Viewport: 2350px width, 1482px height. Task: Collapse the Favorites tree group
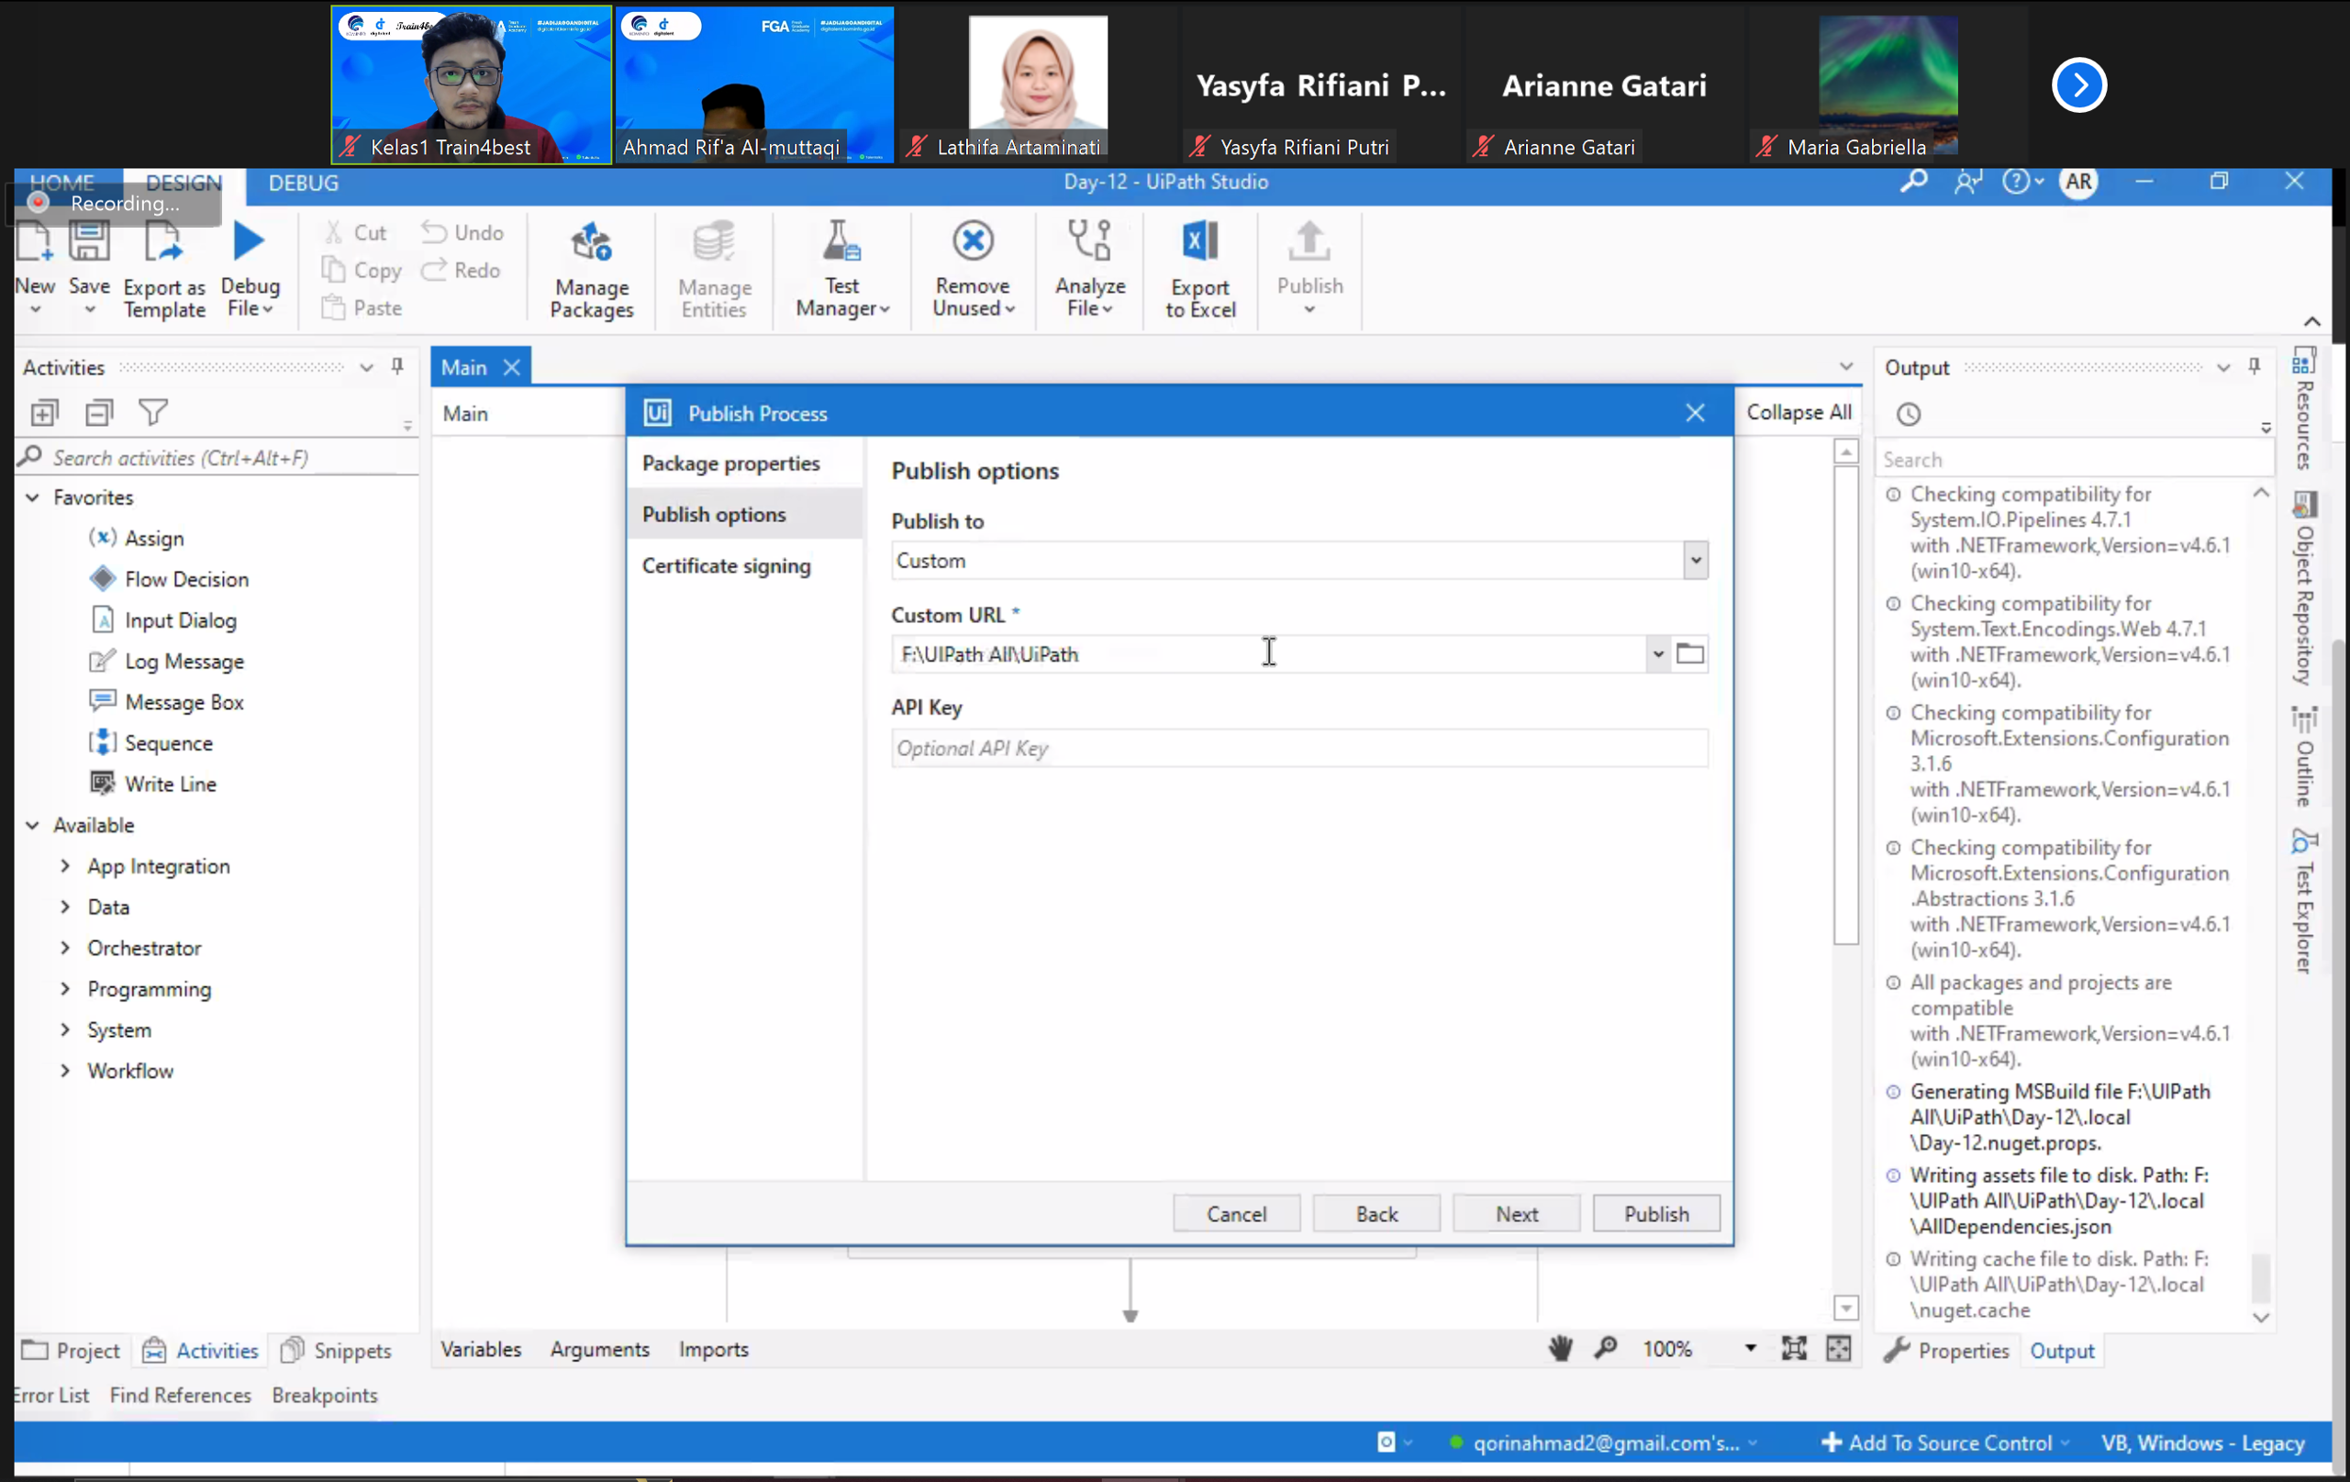[32, 497]
